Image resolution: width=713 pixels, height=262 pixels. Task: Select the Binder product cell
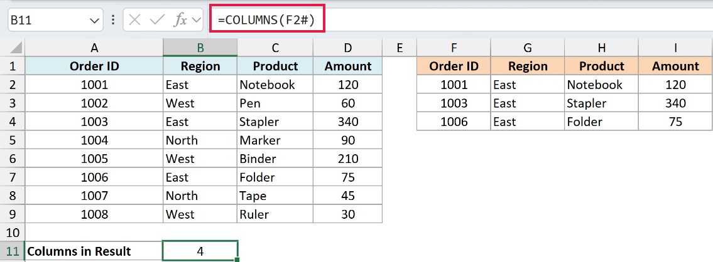click(275, 159)
